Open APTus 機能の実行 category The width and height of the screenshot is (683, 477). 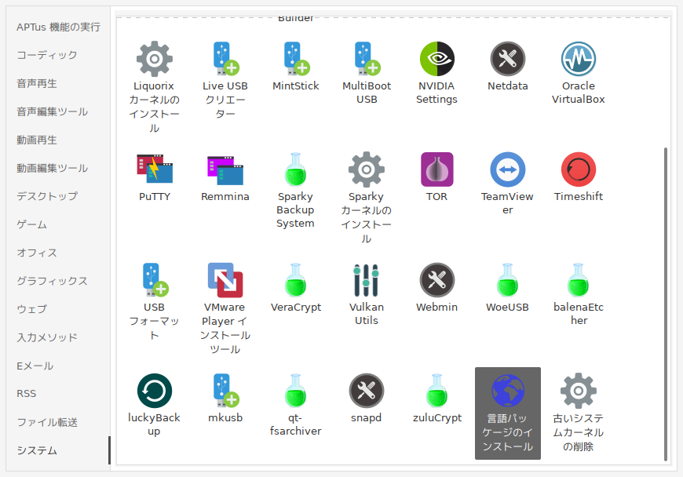click(x=58, y=27)
